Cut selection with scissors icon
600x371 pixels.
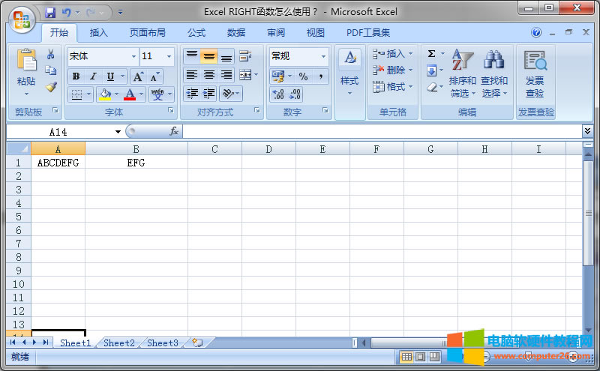(50, 54)
